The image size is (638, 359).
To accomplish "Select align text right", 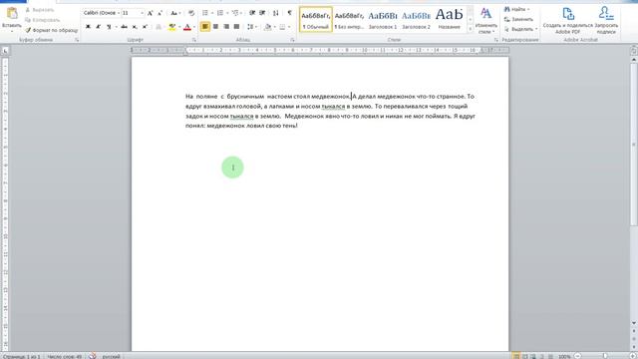I will 226,27.
